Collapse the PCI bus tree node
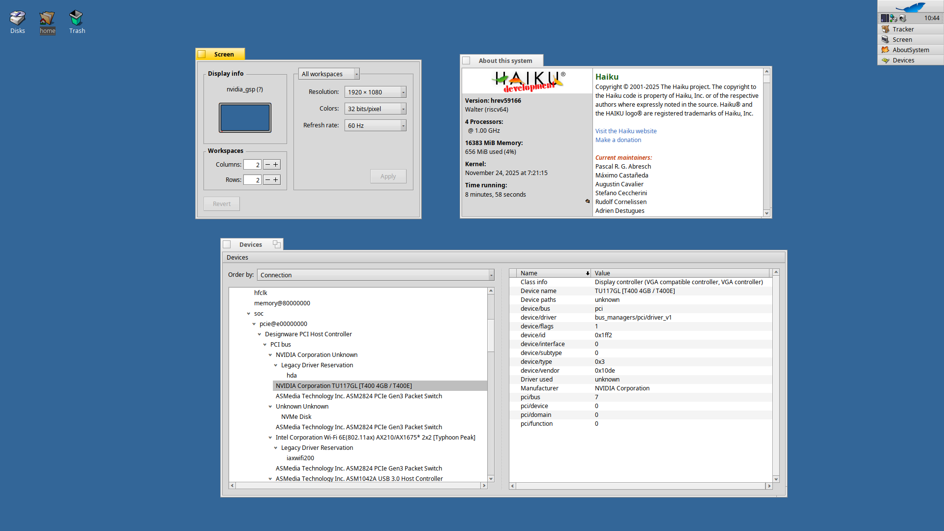The height and width of the screenshot is (531, 944). click(x=265, y=345)
